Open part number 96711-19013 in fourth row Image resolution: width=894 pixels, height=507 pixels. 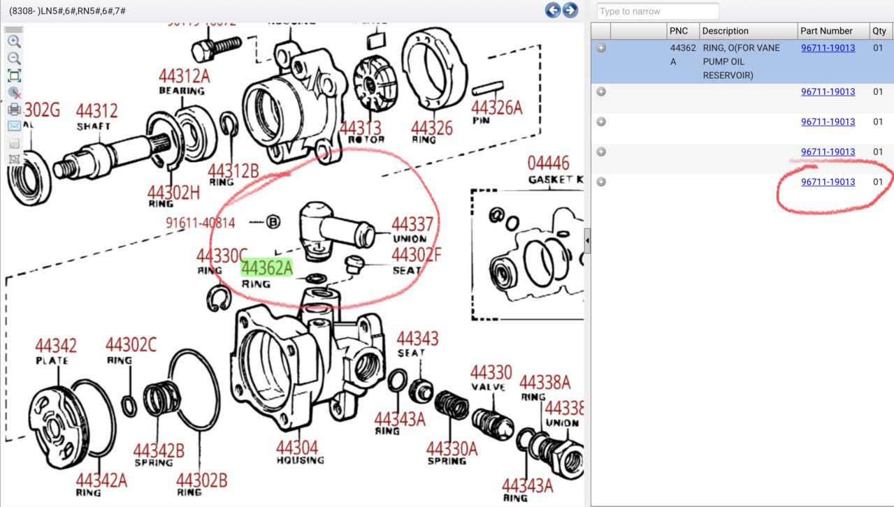pos(828,152)
